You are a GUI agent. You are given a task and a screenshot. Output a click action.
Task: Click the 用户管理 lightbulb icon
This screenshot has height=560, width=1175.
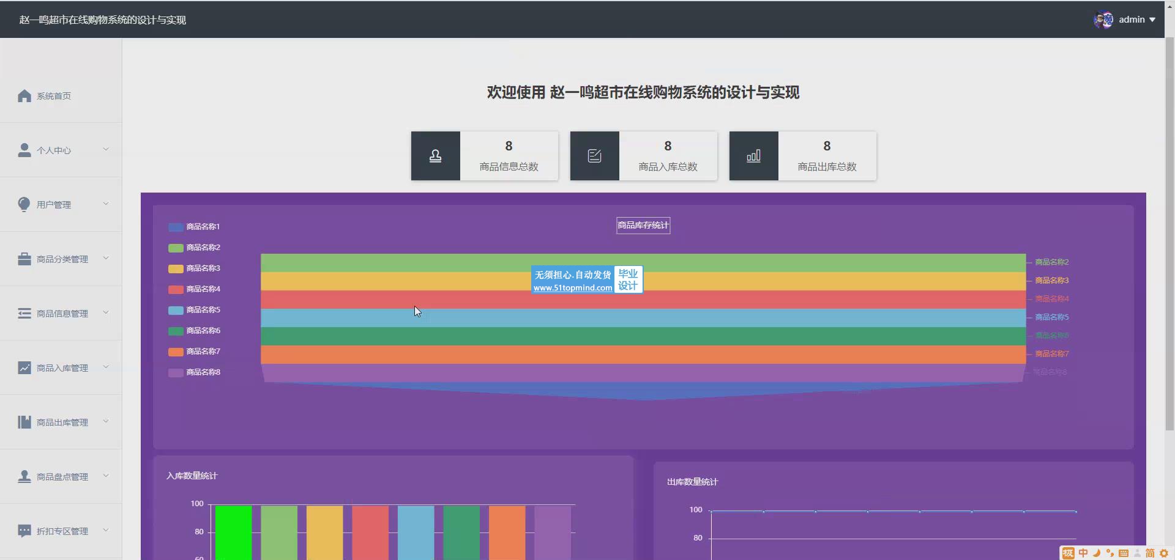click(24, 205)
